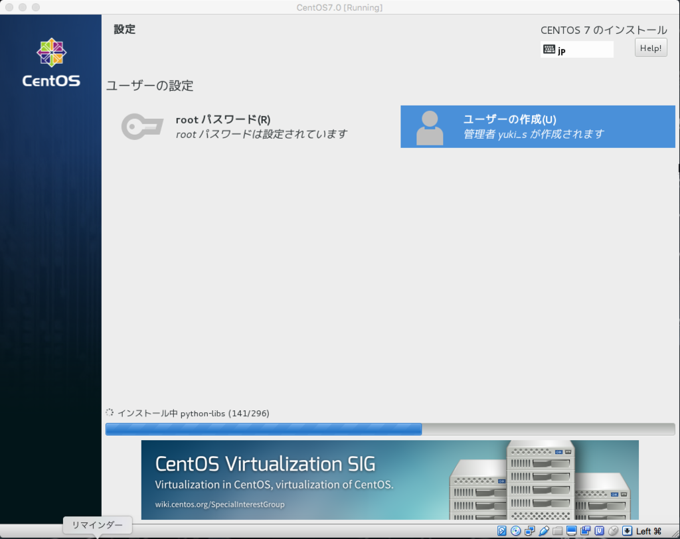This screenshot has height=539, width=680.
Task: Click the ユーザーの設定 heading
Action: point(149,86)
